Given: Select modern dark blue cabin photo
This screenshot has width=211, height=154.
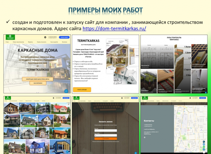Looking at the screenshot, I should pyautogui.click(x=60, y=147).
